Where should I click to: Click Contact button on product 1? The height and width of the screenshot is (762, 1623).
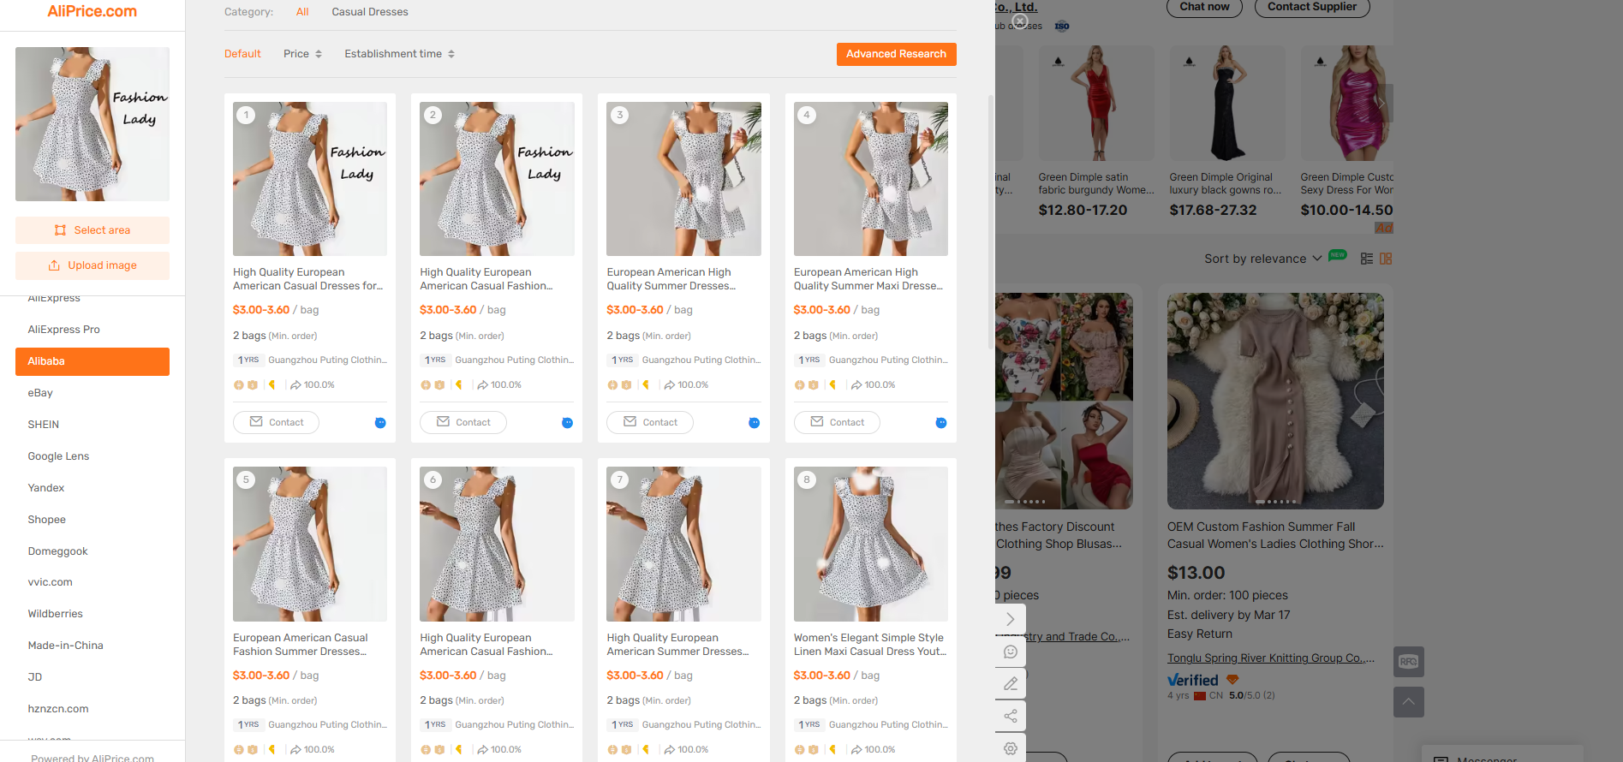(x=276, y=422)
